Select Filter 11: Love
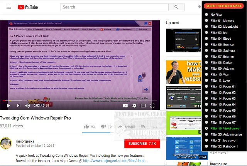The height and width of the screenshot is (166, 247). tap(217, 80)
